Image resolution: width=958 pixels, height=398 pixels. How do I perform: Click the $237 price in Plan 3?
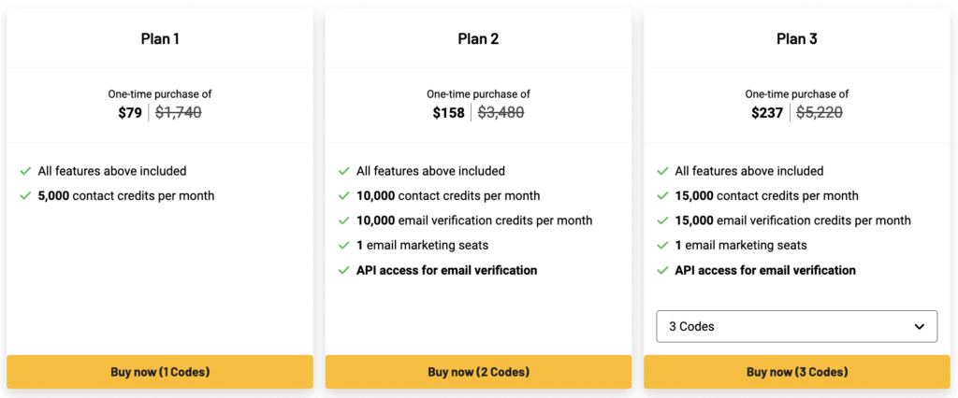[767, 113]
